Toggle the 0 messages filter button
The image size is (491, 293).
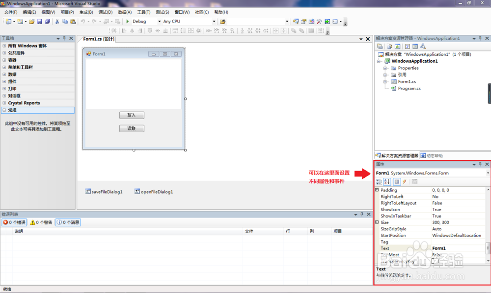pyautogui.click(x=68, y=222)
